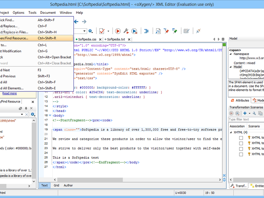Choose Open/Find Resource menu entry
The image size is (264, 198).
pyautogui.click(x=36, y=38)
